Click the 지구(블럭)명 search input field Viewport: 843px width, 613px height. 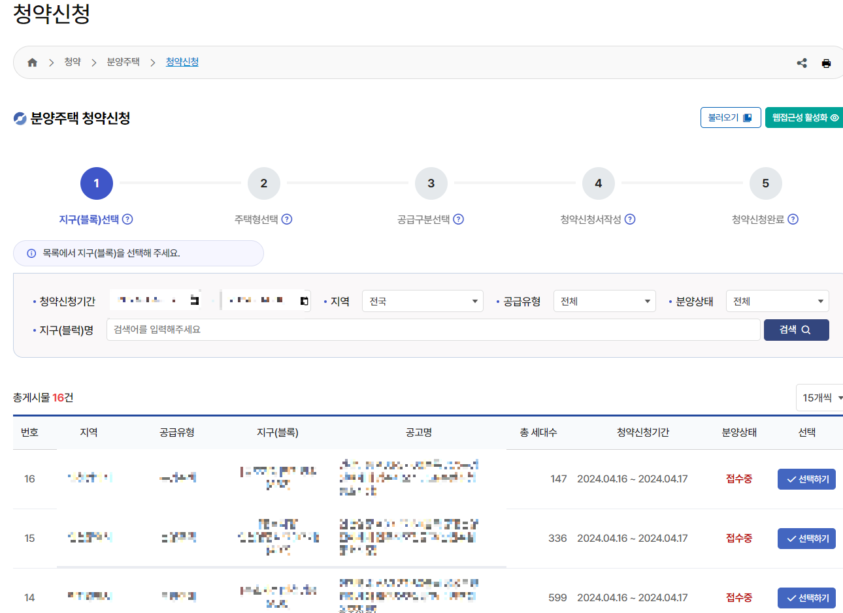click(431, 330)
